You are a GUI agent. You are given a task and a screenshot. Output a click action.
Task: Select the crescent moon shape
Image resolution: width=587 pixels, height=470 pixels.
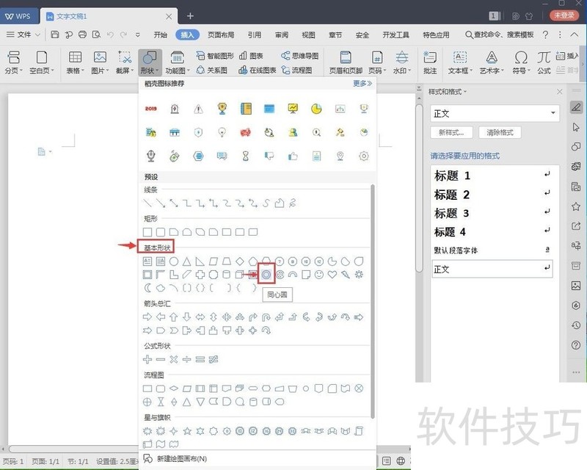coord(147,288)
